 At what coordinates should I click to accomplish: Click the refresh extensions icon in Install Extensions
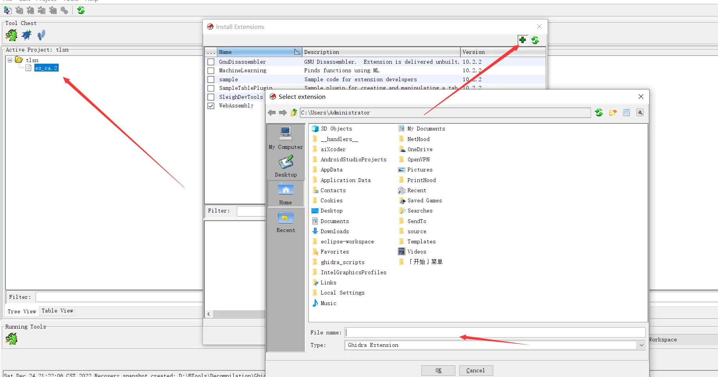535,40
